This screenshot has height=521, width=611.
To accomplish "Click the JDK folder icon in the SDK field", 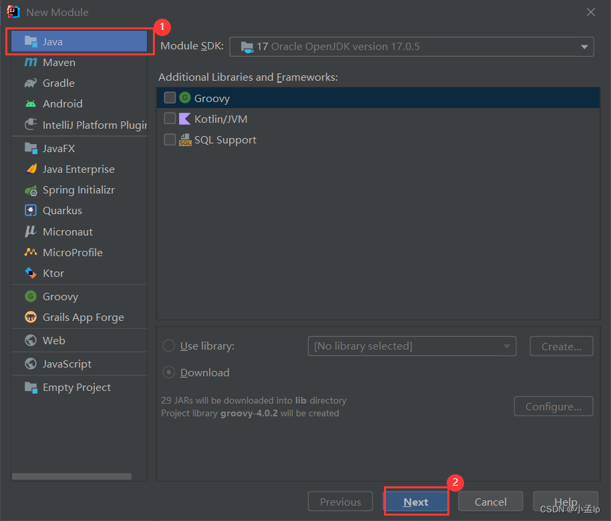I will click(x=247, y=47).
